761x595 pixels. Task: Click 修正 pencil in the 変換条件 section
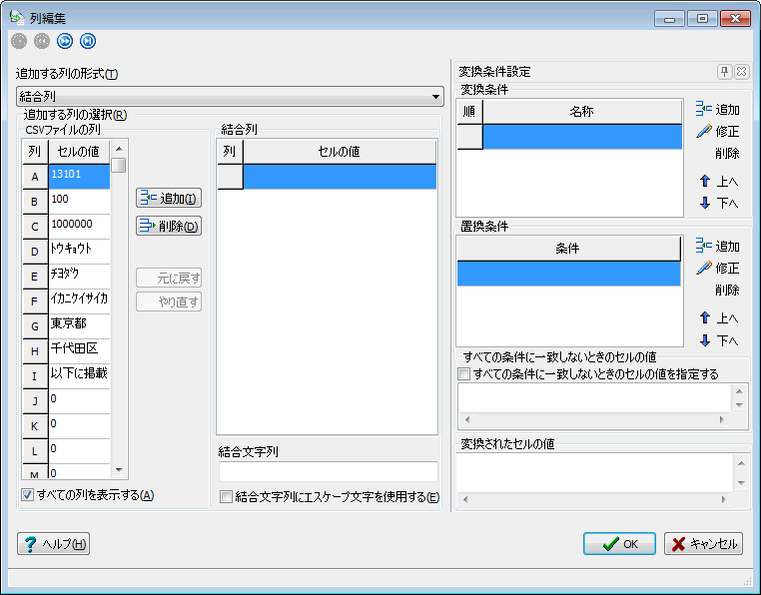tap(717, 132)
